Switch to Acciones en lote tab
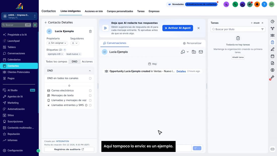The image size is (277, 156). [x=94, y=11]
